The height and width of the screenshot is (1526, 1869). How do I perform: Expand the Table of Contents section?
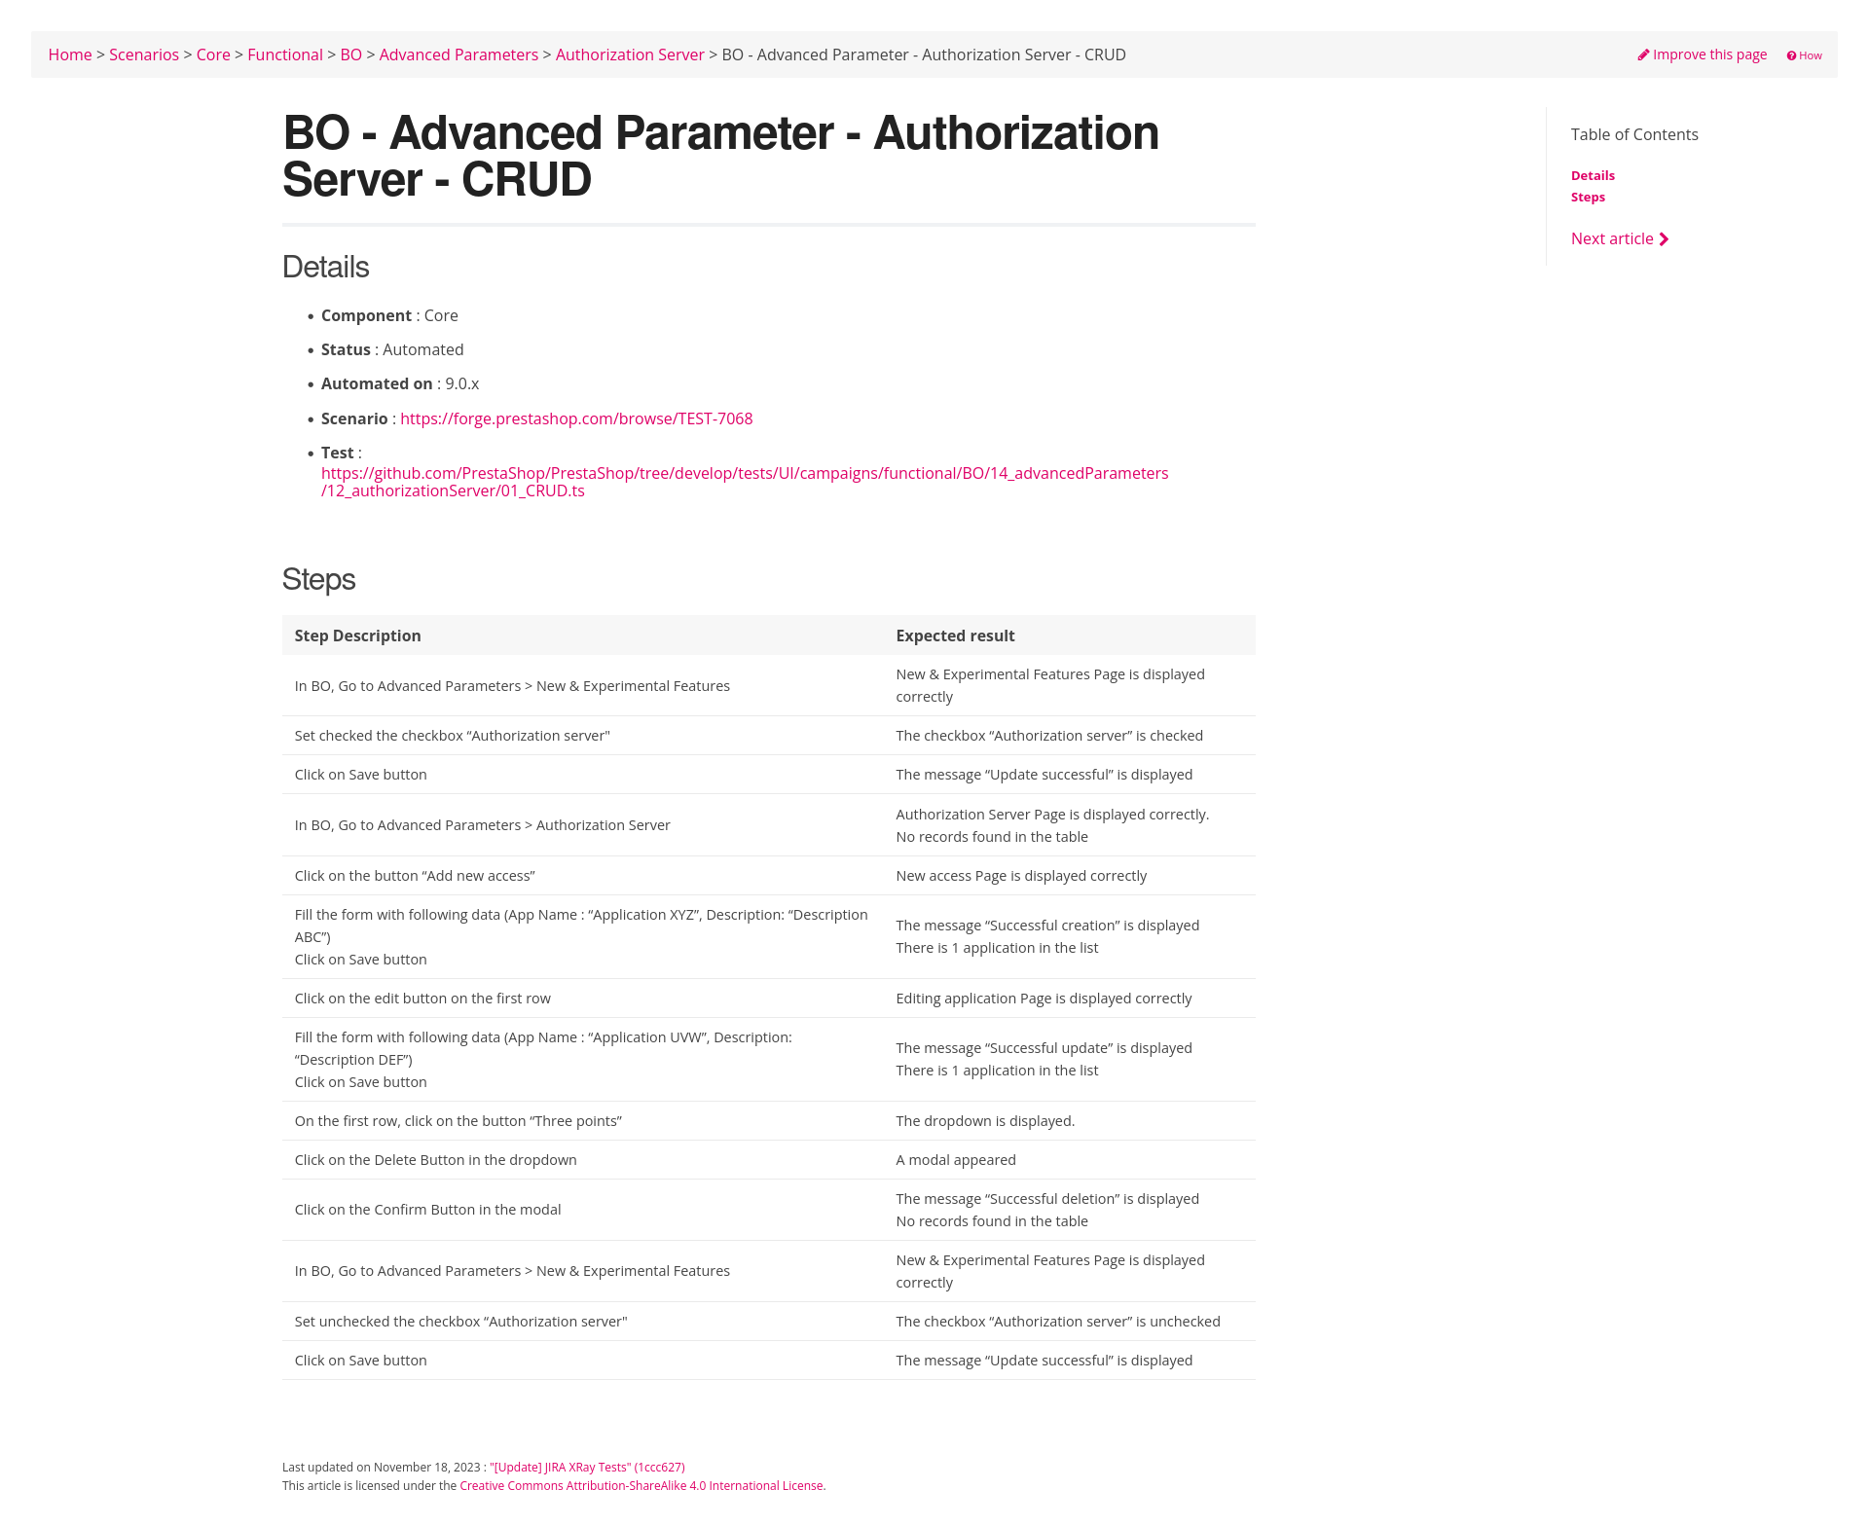click(x=1634, y=133)
